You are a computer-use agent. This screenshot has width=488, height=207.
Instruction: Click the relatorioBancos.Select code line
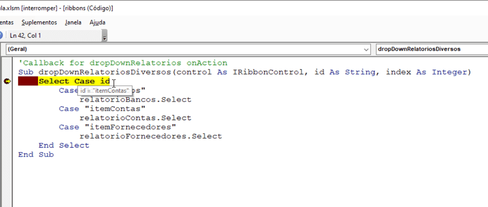coord(135,100)
